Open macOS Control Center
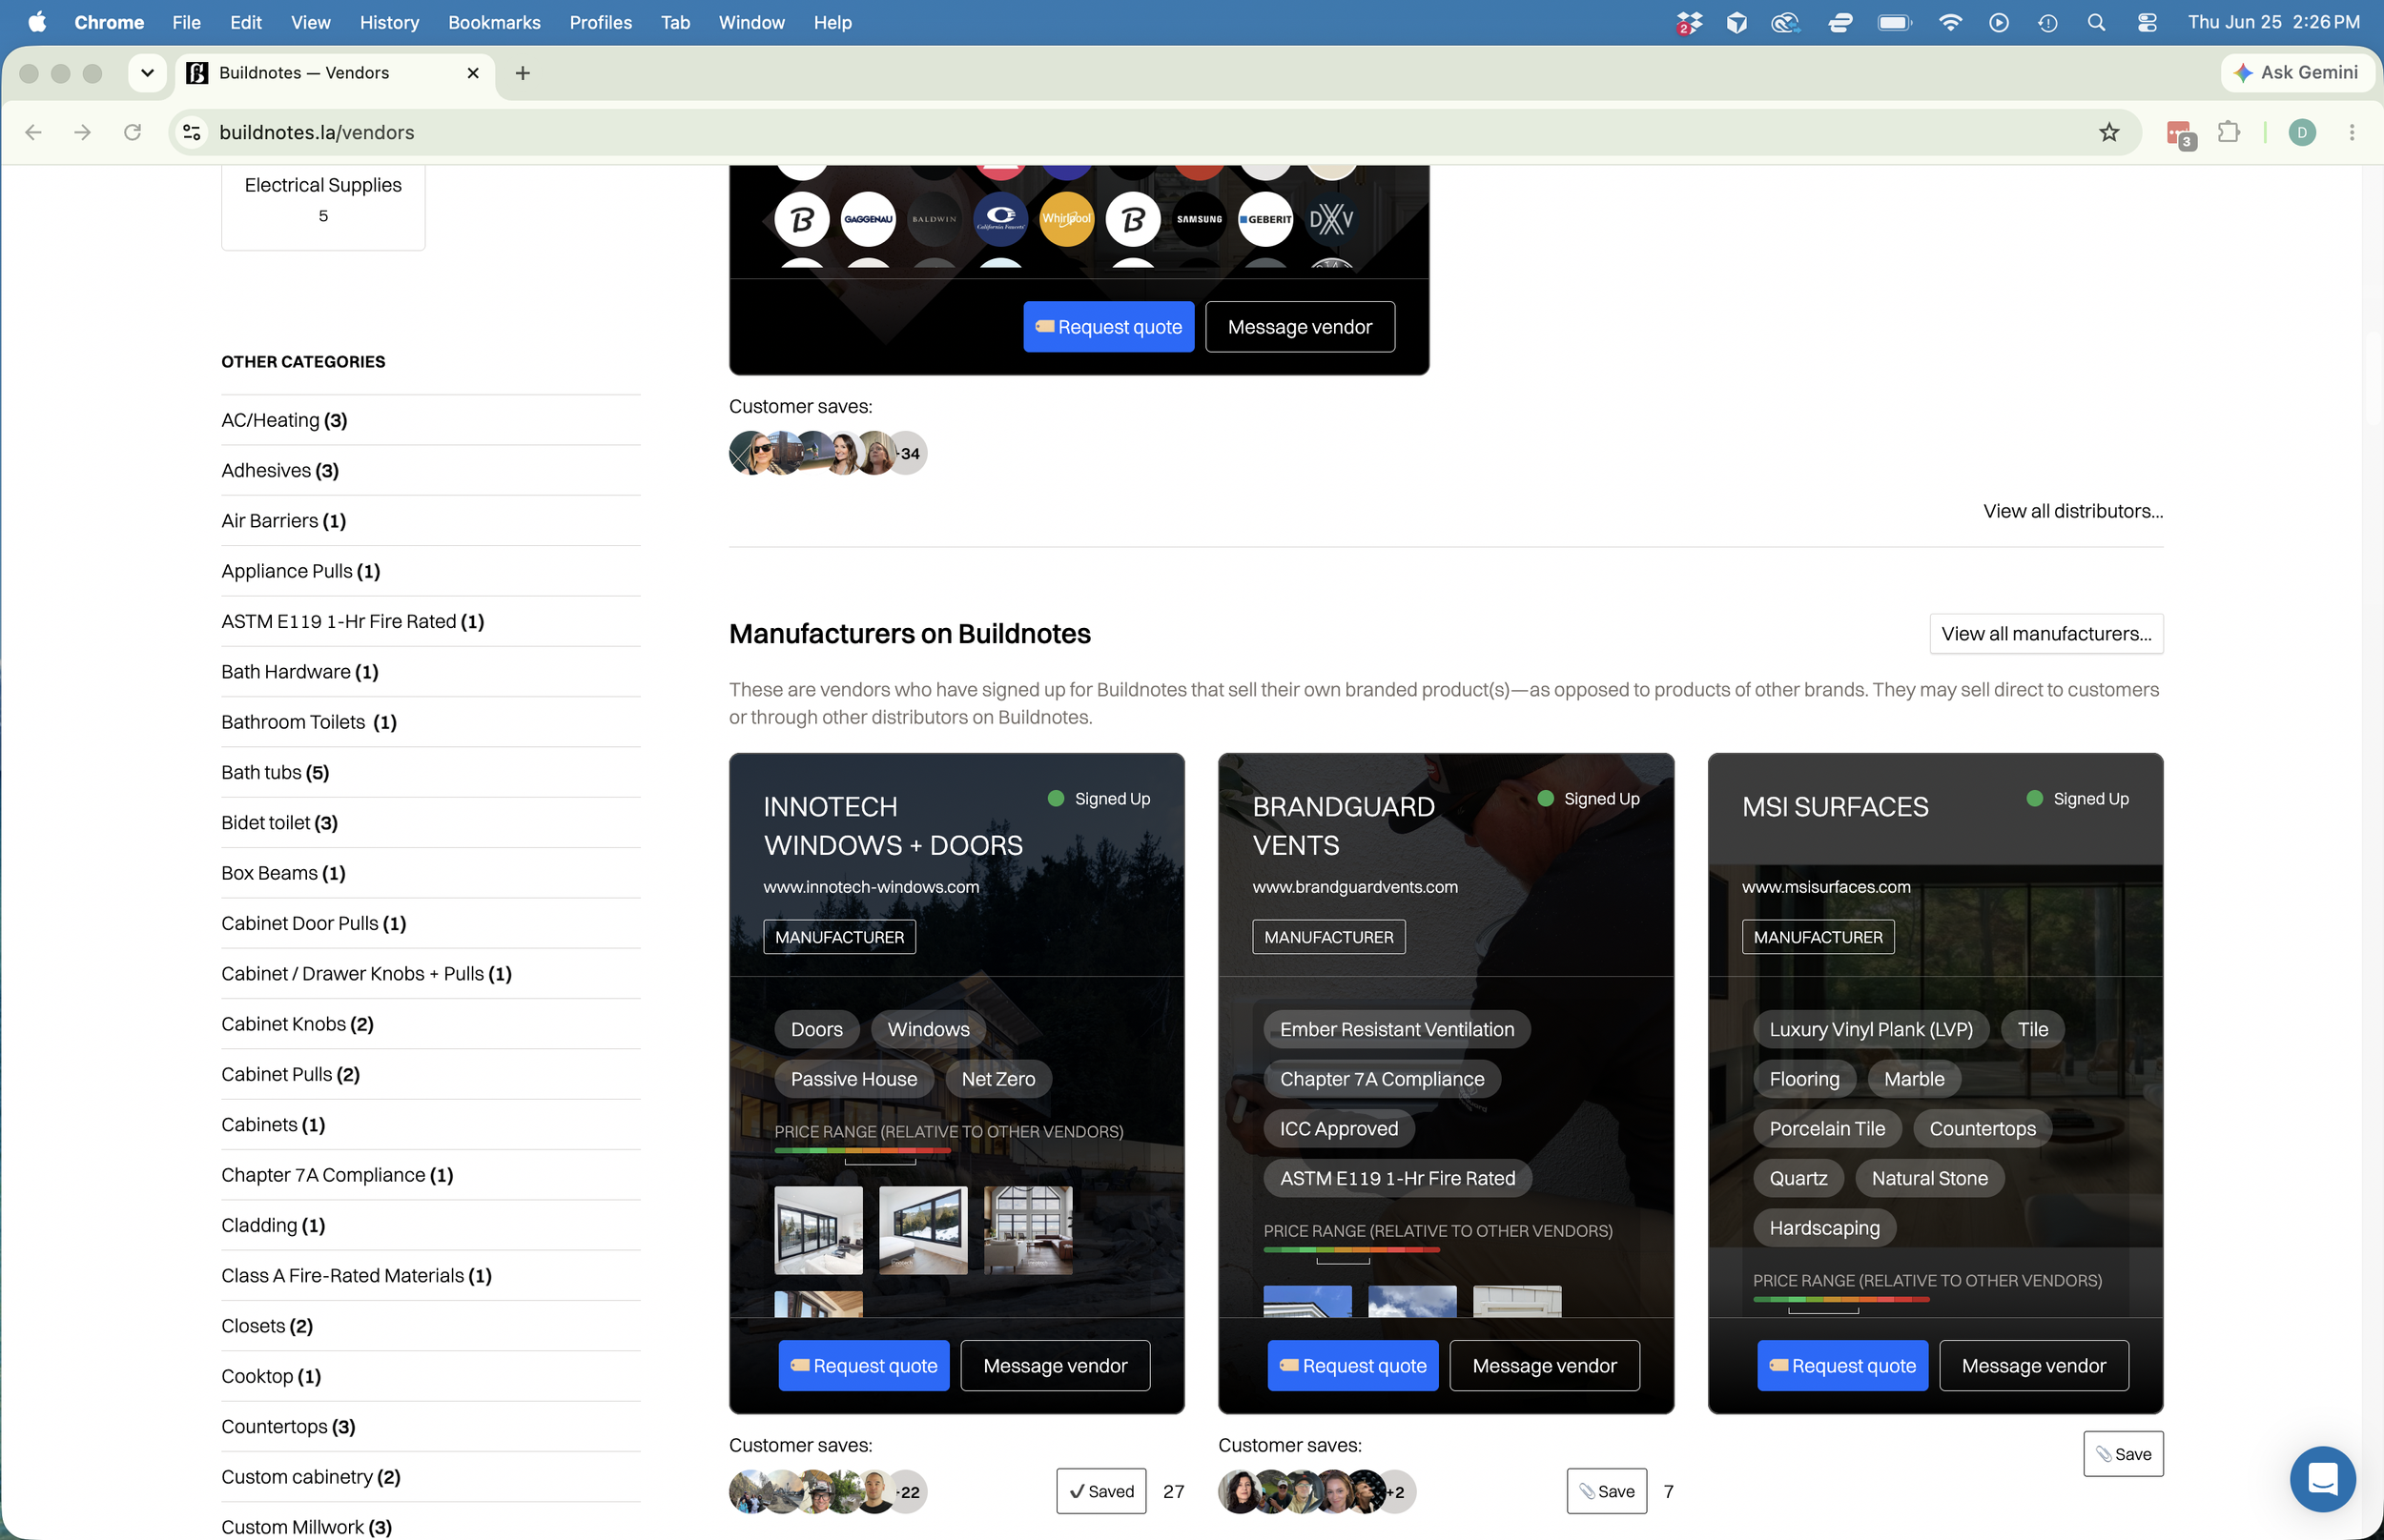The height and width of the screenshot is (1540, 2384). [x=2146, y=22]
